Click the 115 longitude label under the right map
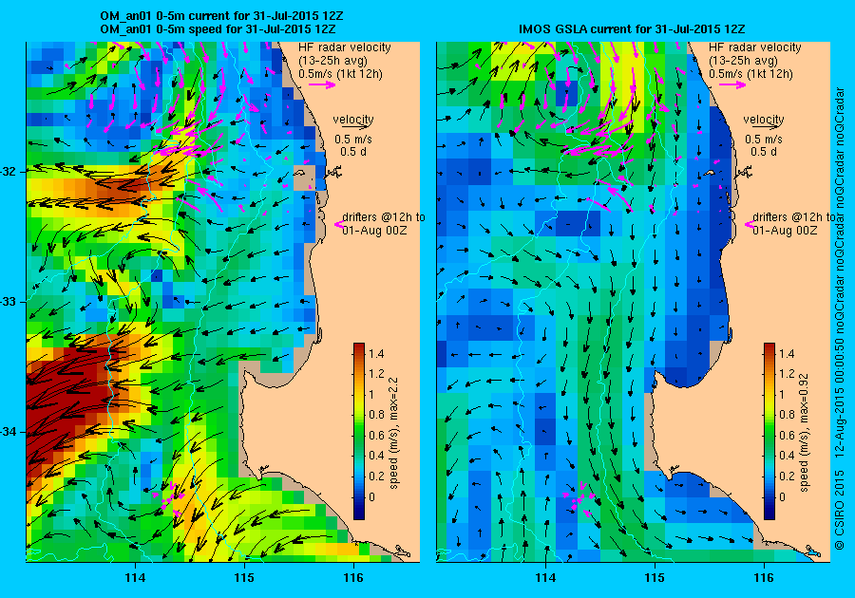This screenshot has width=855, height=598. 655,578
